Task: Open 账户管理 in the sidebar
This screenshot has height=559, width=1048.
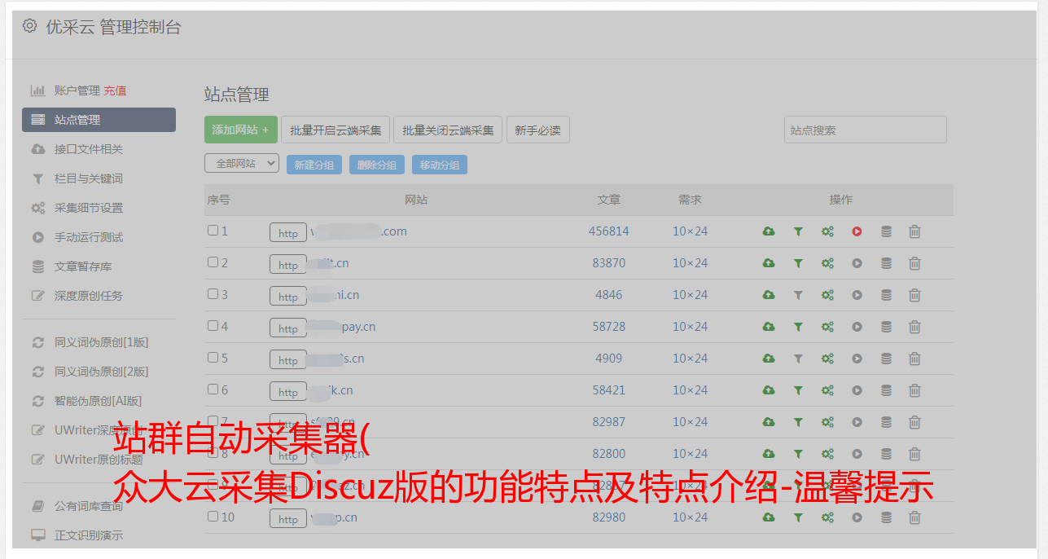Action: 77,90
